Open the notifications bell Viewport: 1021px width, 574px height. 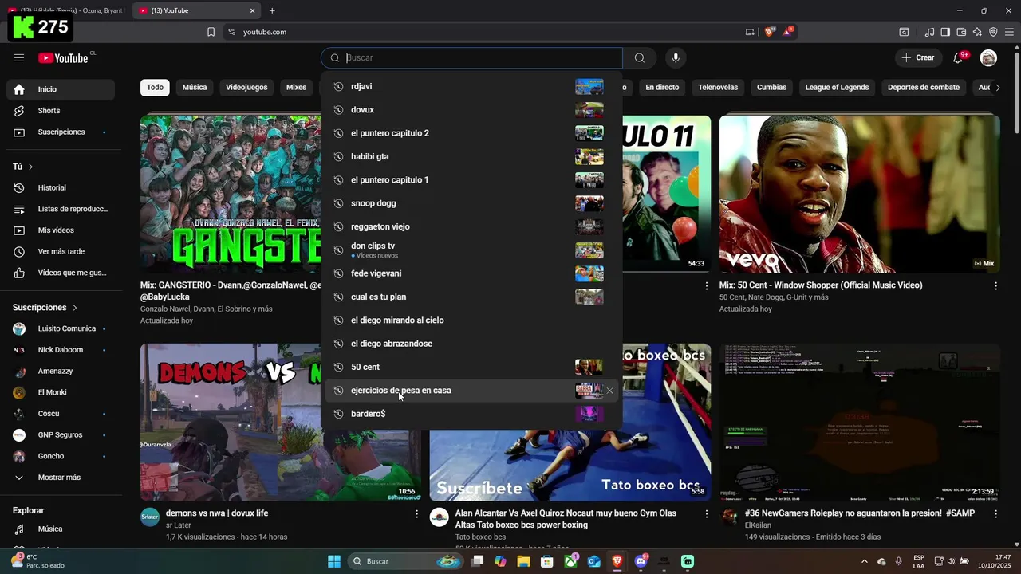(x=959, y=57)
